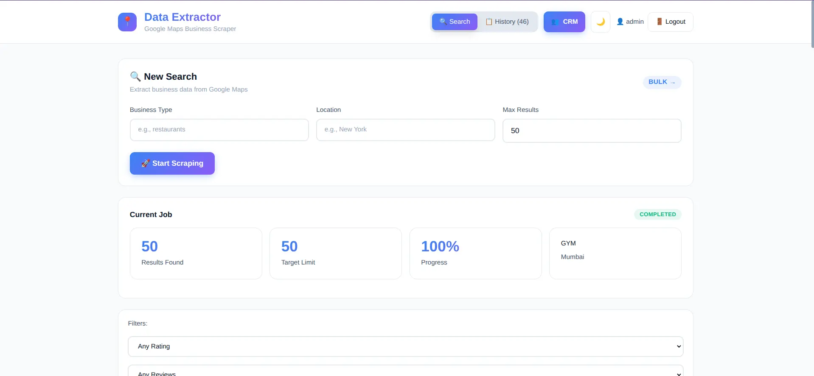
Task: Click the clipboard icon on History tab
Action: [x=489, y=22]
